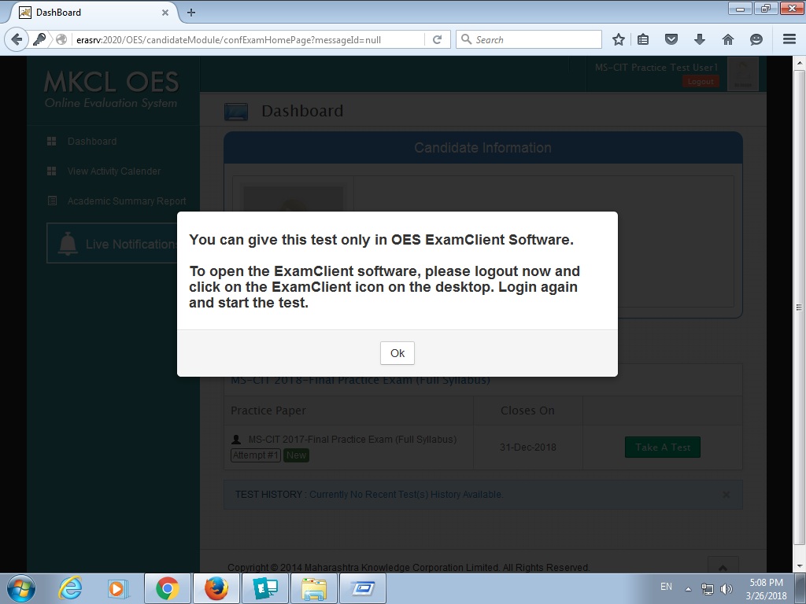
Task: Open Academic Summary Report in sidebar
Action: point(127,201)
